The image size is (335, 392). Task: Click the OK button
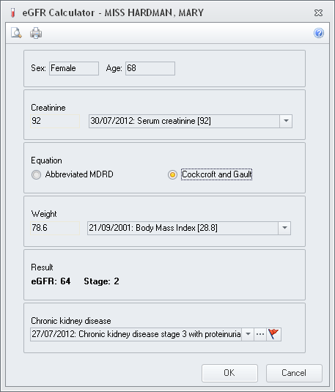(229, 373)
